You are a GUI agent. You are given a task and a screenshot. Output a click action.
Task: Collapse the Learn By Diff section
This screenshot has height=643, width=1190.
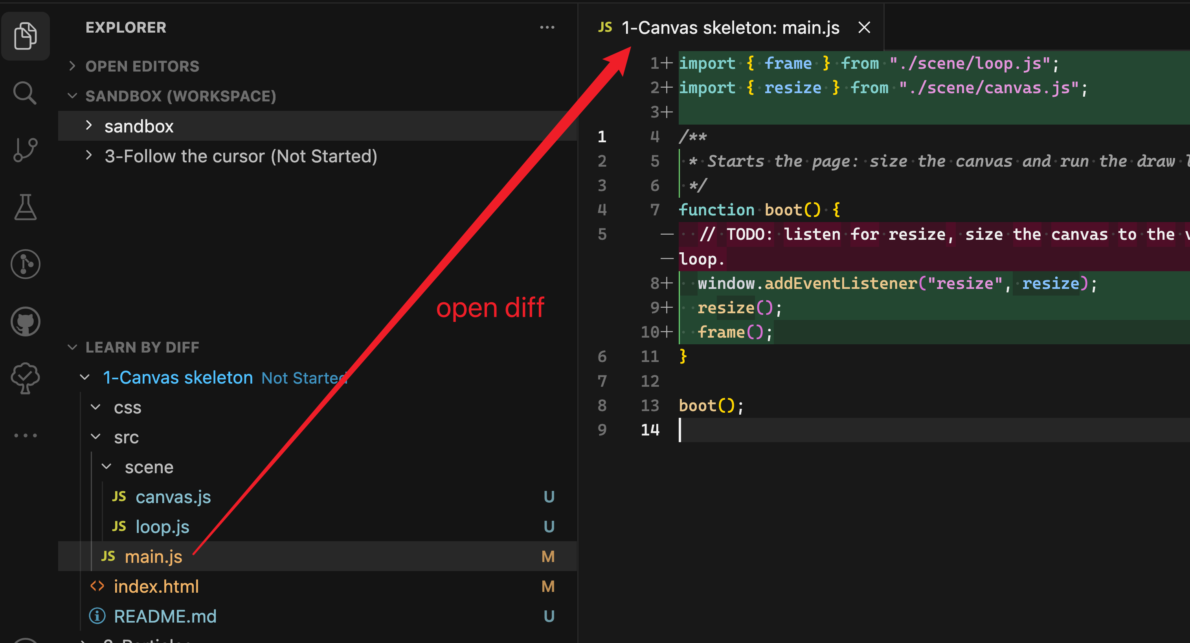pos(142,347)
